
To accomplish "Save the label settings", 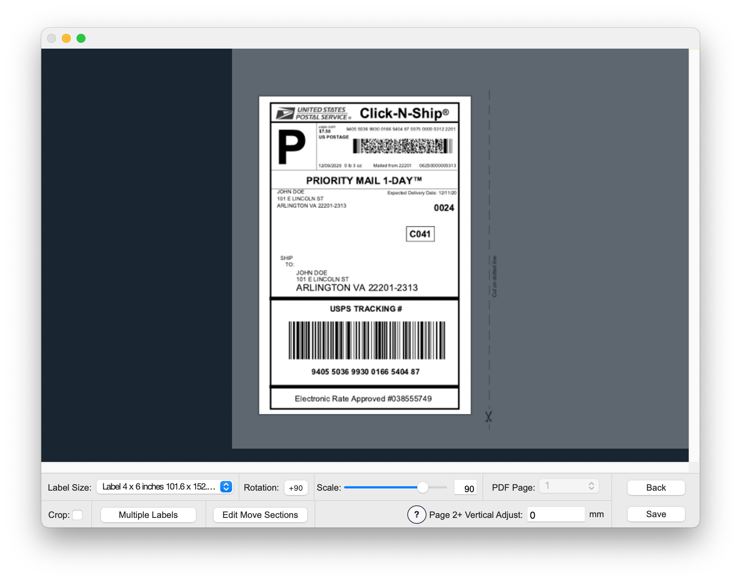I will pyautogui.click(x=656, y=514).
